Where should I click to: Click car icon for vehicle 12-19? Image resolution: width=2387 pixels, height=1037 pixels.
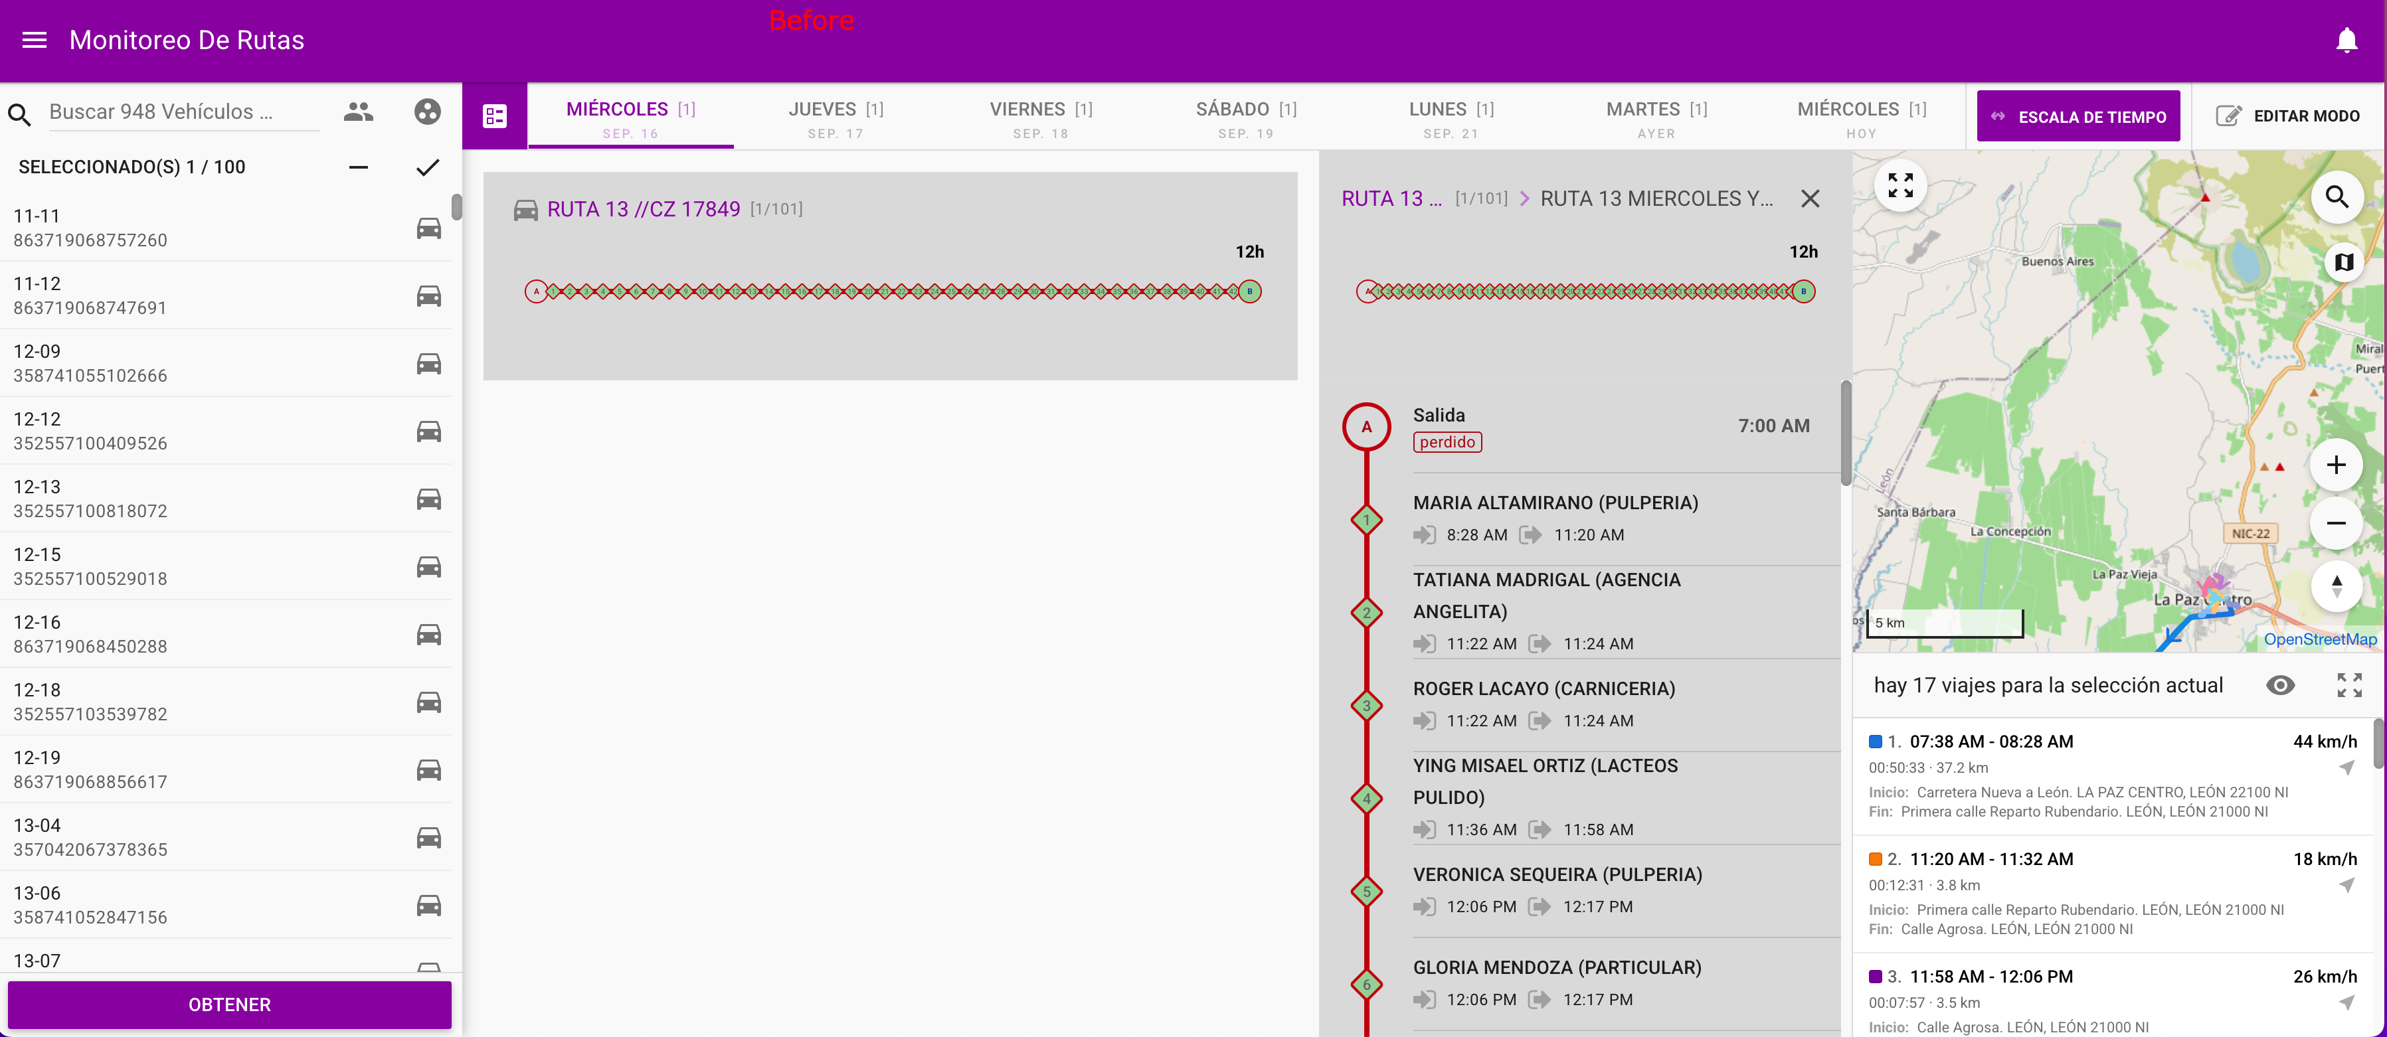pyautogui.click(x=428, y=769)
